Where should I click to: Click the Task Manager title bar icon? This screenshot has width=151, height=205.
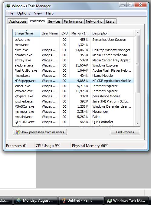pos(8,6)
